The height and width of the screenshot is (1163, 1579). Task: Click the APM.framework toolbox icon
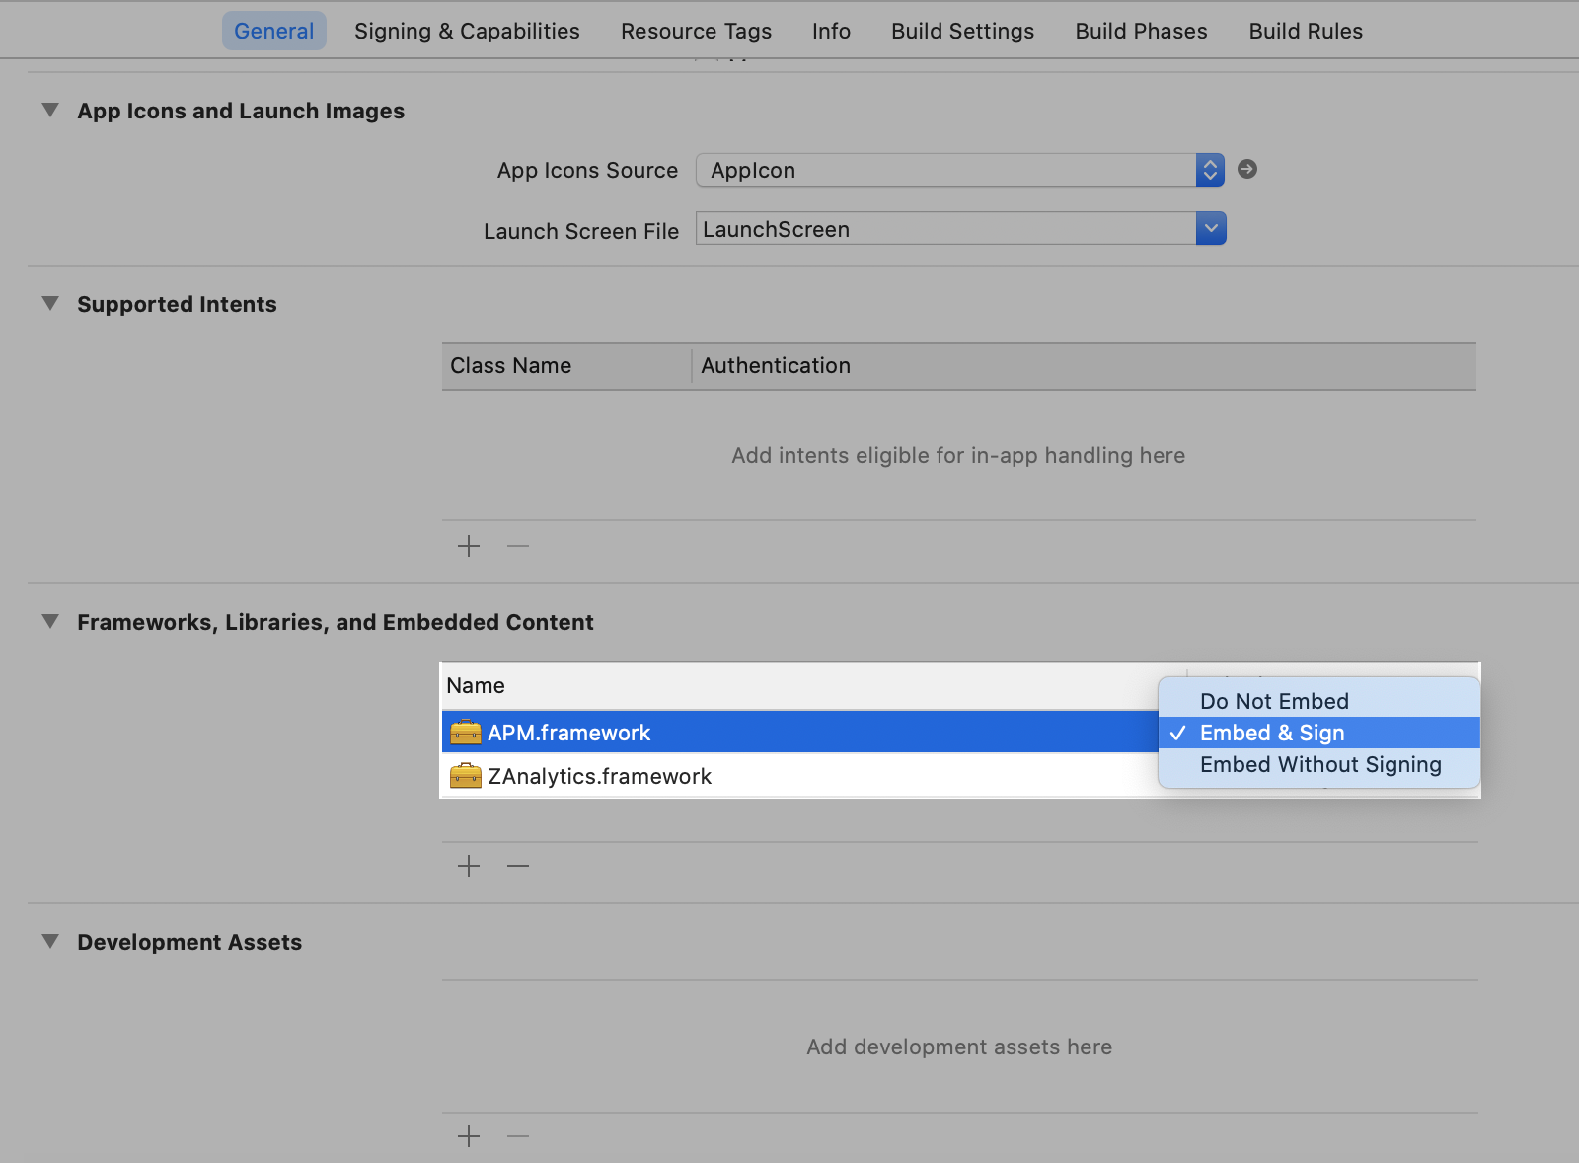click(465, 733)
